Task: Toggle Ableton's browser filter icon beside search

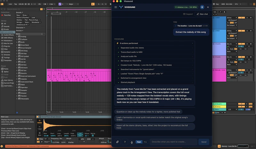Action: (41, 9)
